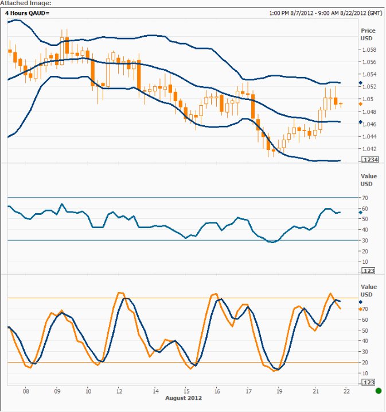Viewport: 386px width, 412px height.
Task: Click the 15 date label on time axis
Action: click(x=186, y=391)
